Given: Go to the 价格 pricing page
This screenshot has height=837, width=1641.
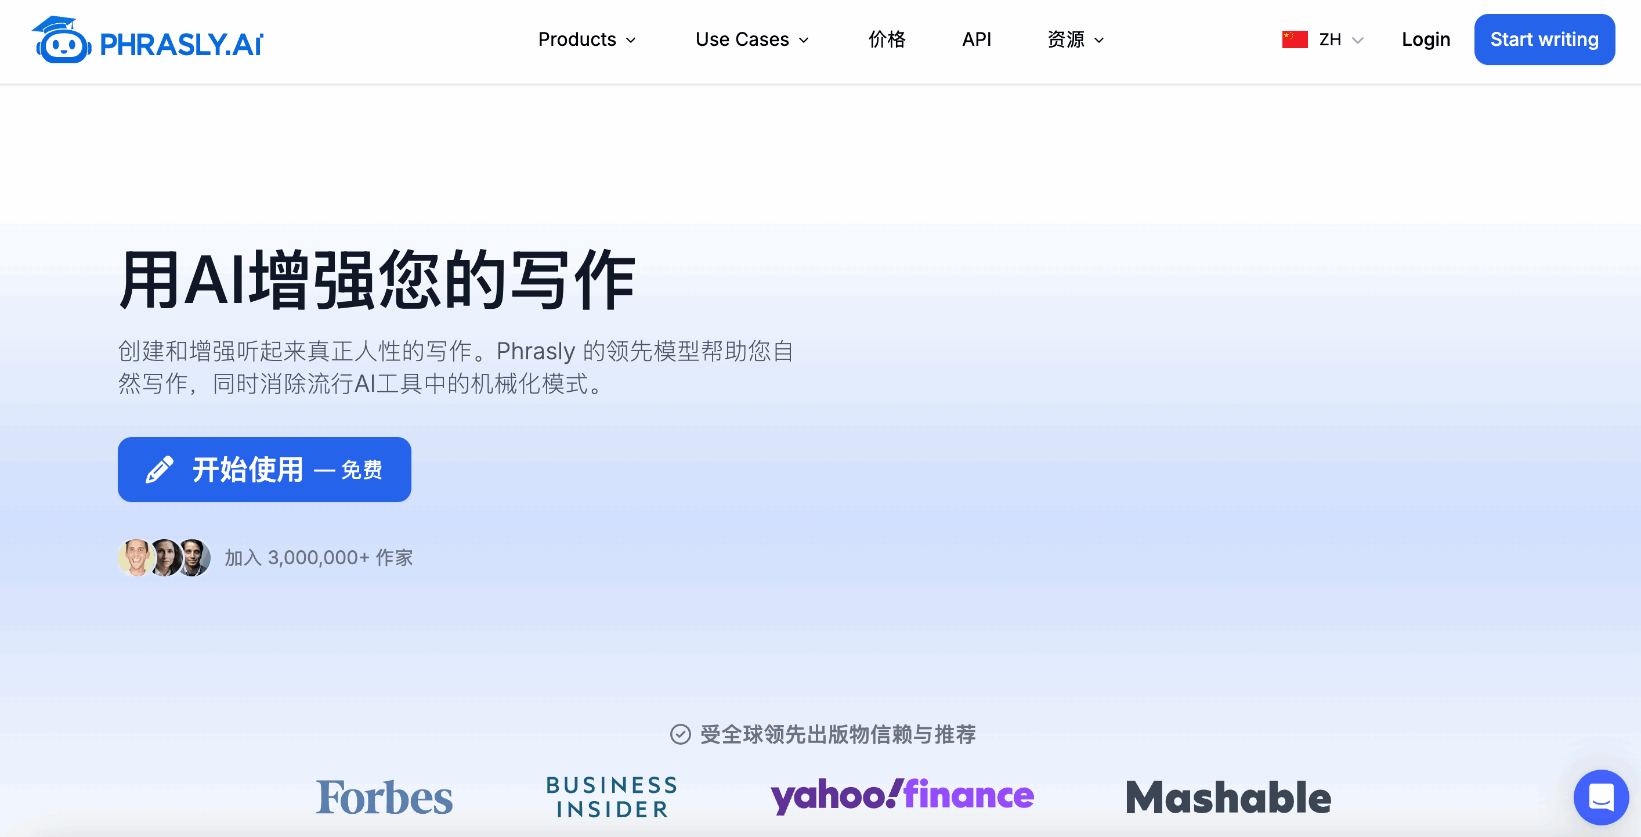Looking at the screenshot, I should click(887, 39).
